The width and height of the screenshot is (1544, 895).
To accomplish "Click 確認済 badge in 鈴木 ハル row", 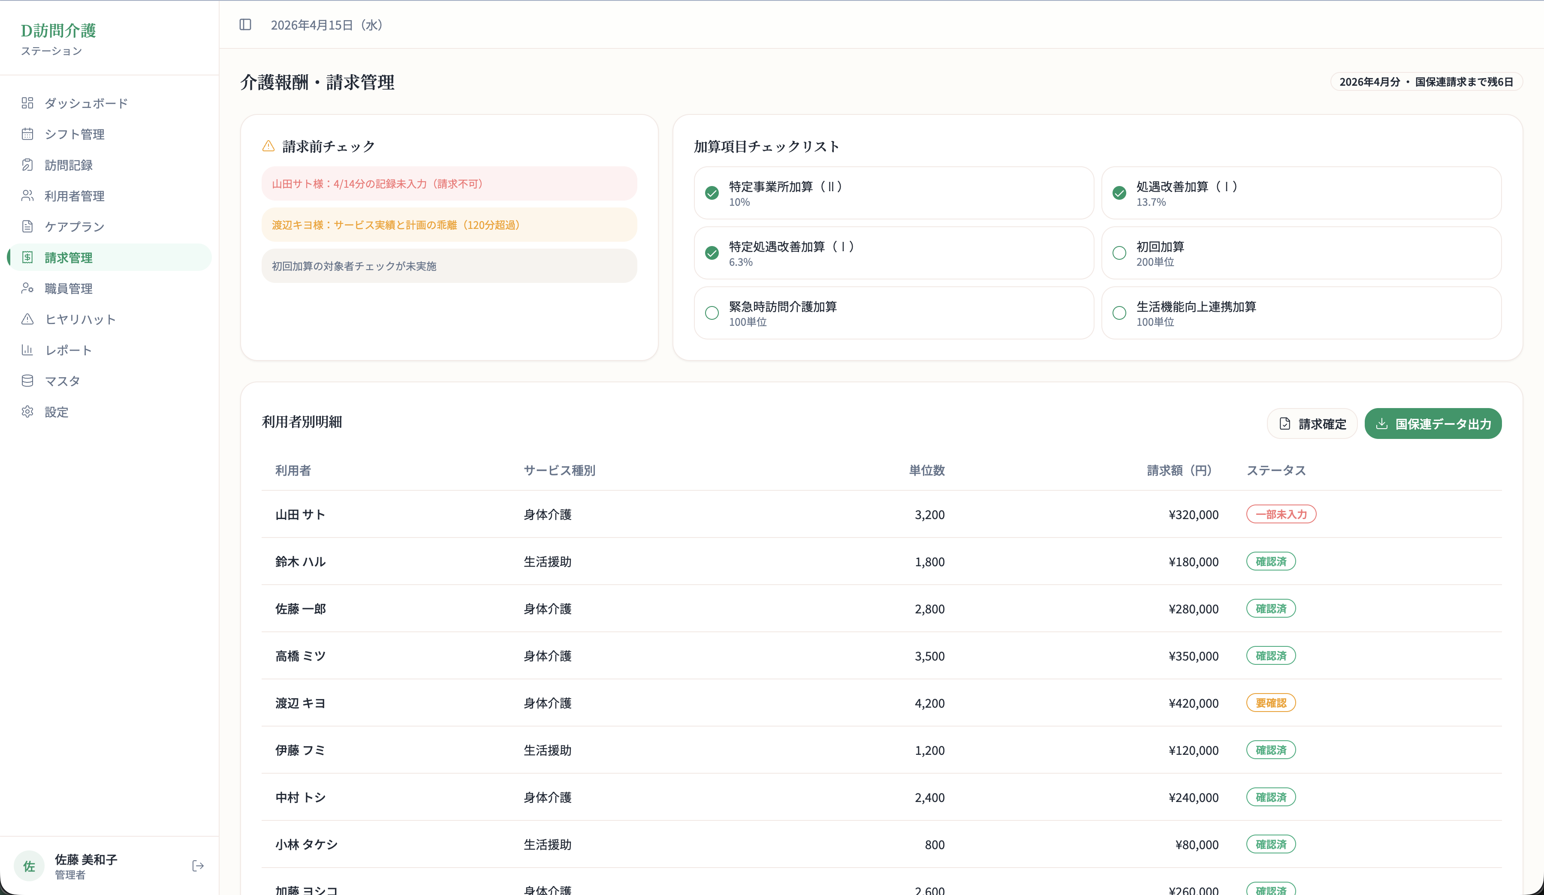I will [x=1271, y=562].
